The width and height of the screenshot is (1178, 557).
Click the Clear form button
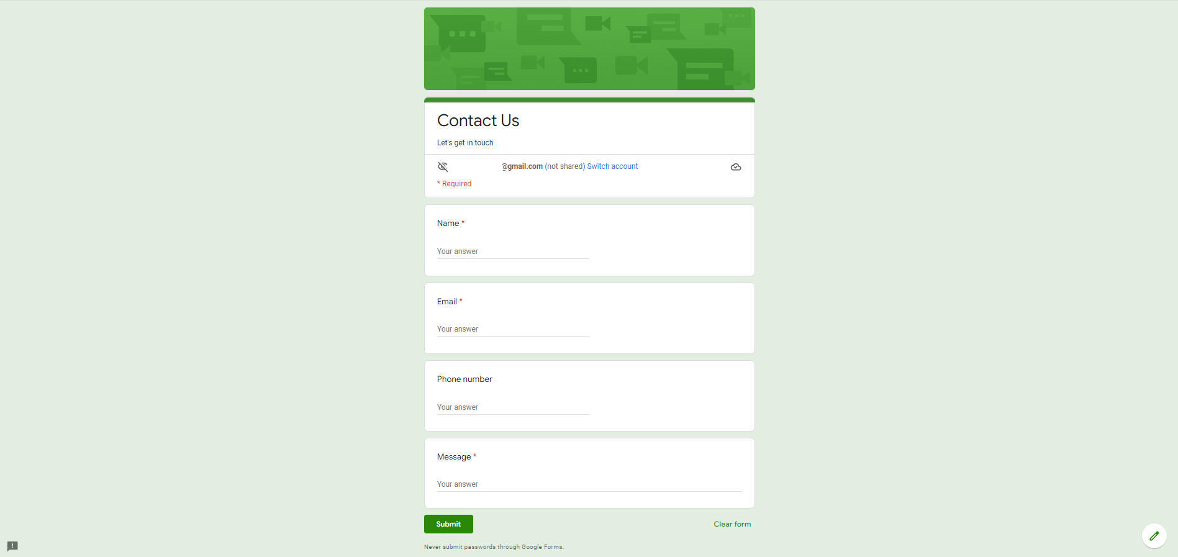732,524
